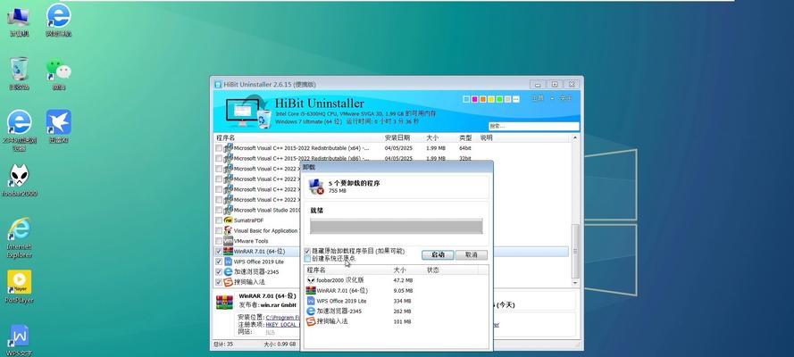Open the 2345 browser desktop shortcut

(19, 130)
